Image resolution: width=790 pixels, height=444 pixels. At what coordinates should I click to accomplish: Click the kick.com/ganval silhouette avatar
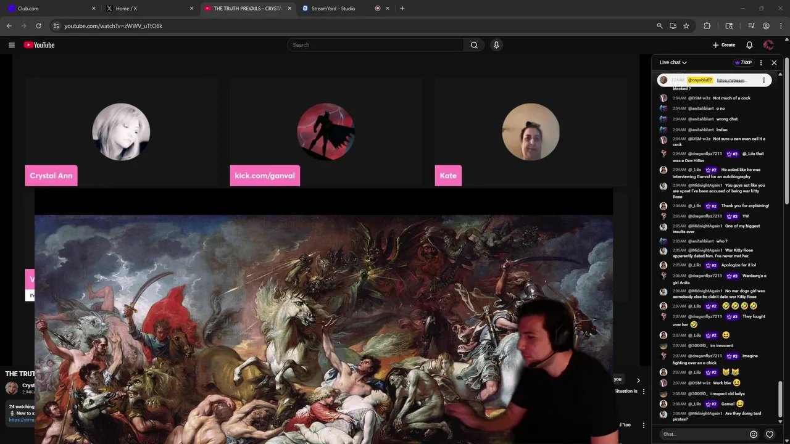point(326,132)
